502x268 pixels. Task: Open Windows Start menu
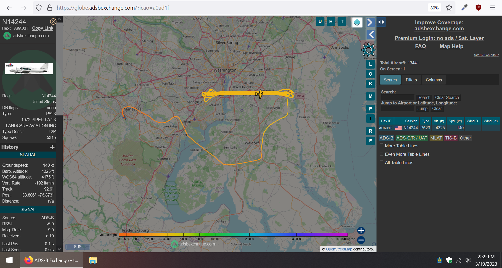tap(9, 260)
